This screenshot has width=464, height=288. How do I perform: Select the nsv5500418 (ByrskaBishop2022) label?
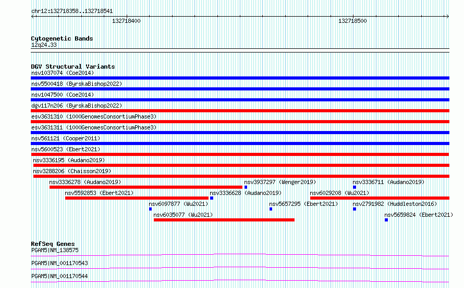click(77, 84)
